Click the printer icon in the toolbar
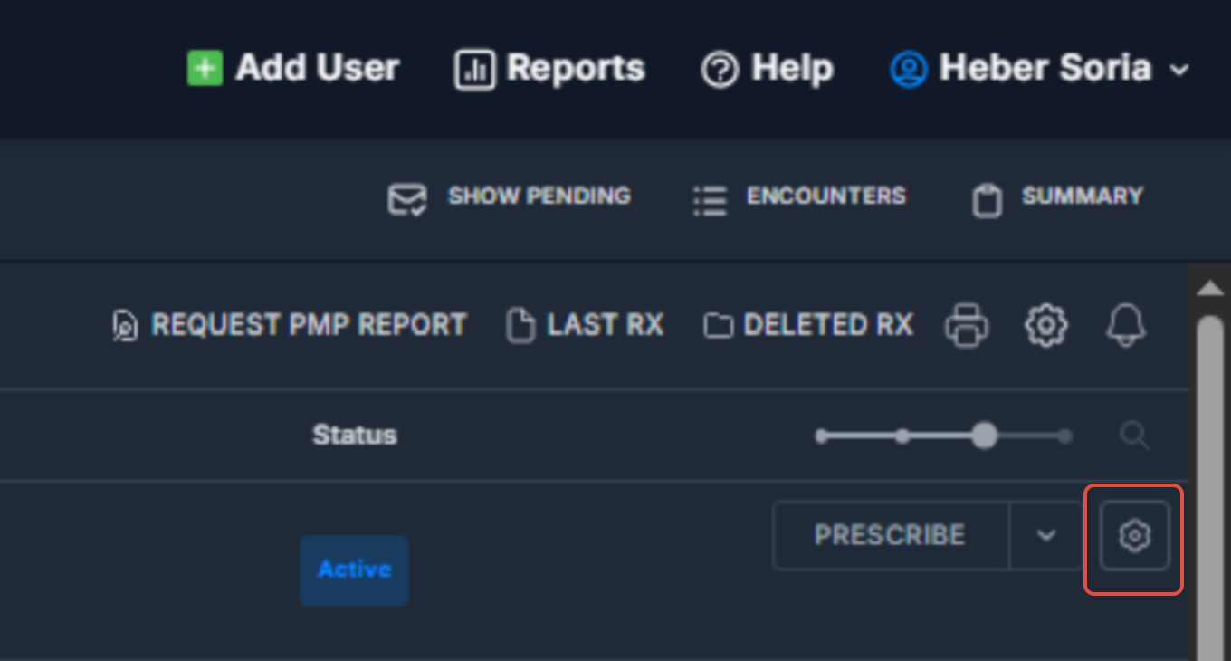The width and height of the screenshot is (1231, 661). pos(967,325)
